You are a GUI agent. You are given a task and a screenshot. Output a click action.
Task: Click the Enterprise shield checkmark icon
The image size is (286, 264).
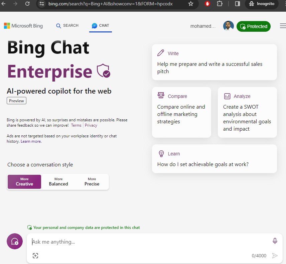(x=104, y=71)
